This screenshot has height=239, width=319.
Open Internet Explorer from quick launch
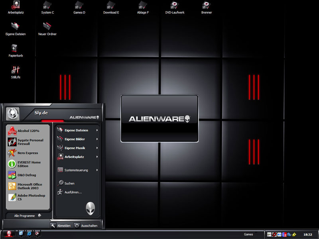pyautogui.click(x=29, y=233)
